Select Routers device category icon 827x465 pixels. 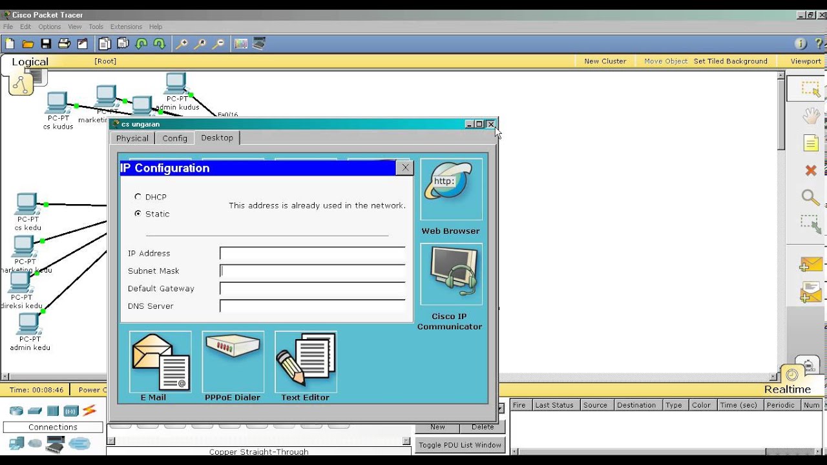pos(16,411)
